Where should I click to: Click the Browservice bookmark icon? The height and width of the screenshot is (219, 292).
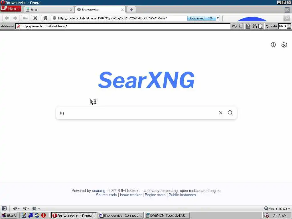click(241, 26)
